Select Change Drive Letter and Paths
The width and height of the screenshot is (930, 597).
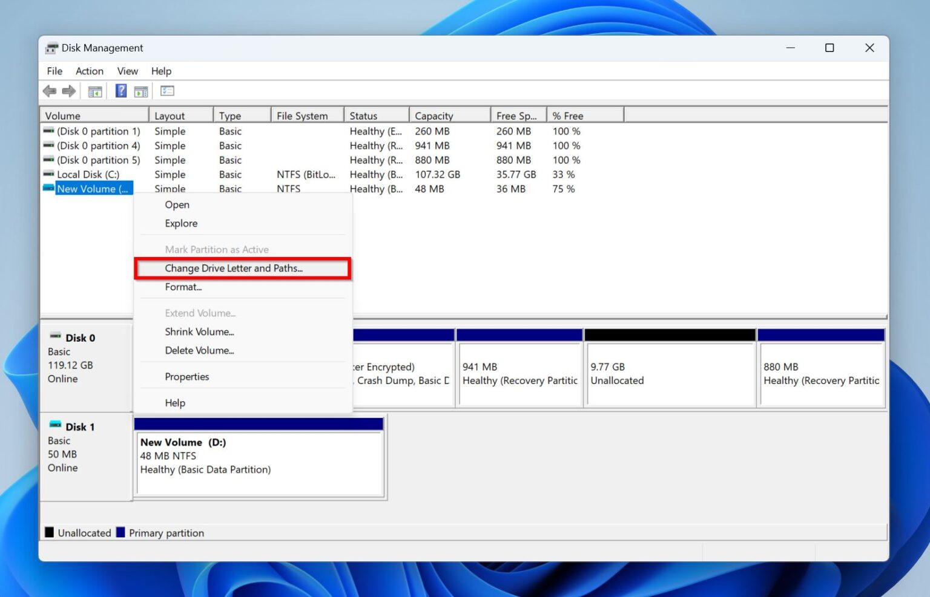pos(234,268)
